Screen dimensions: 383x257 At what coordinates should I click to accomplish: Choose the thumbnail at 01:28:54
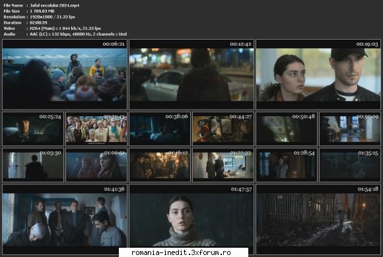pyautogui.click(x=287, y=165)
